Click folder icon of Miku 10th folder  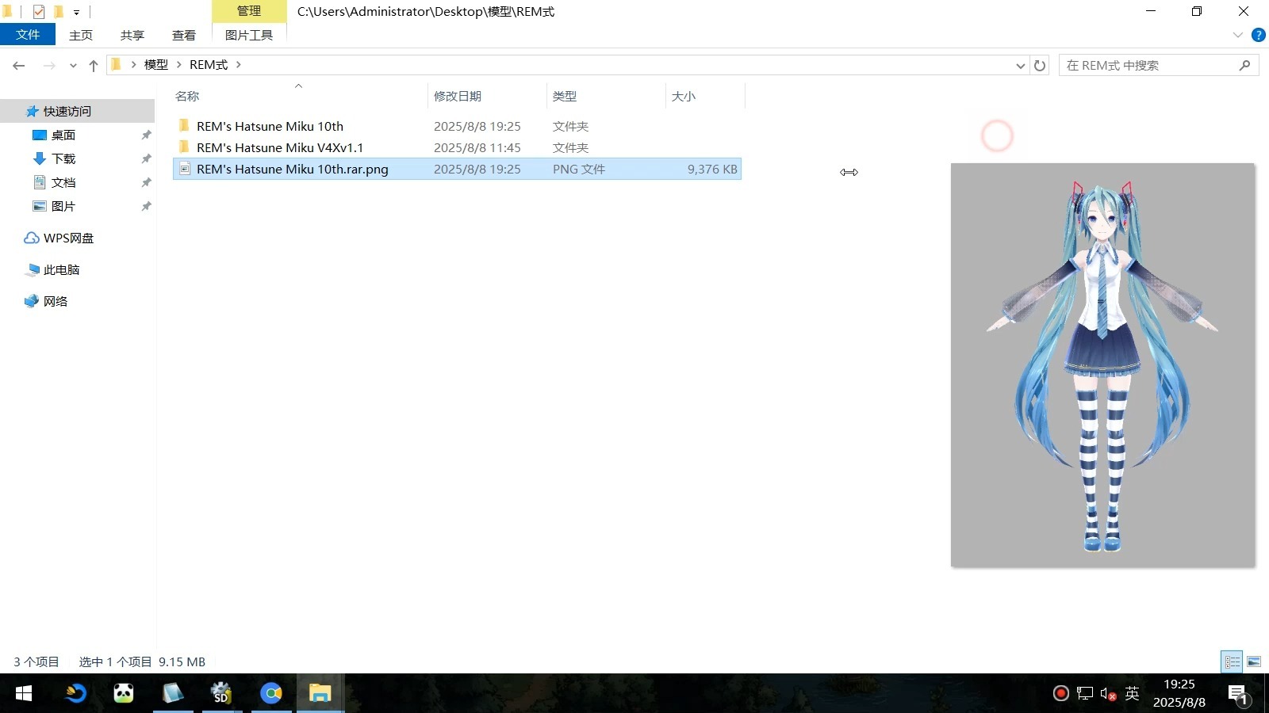[x=184, y=126]
